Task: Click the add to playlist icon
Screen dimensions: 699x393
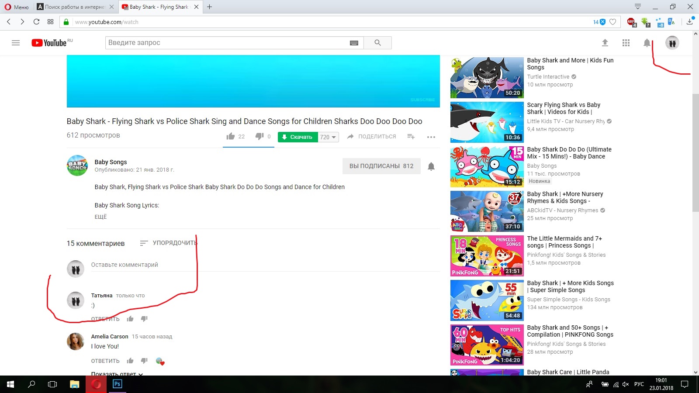Action: click(411, 137)
